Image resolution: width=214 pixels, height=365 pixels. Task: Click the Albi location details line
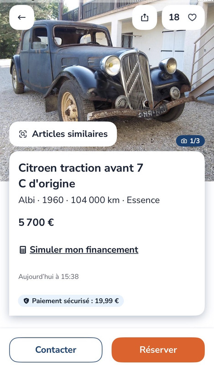click(89, 200)
